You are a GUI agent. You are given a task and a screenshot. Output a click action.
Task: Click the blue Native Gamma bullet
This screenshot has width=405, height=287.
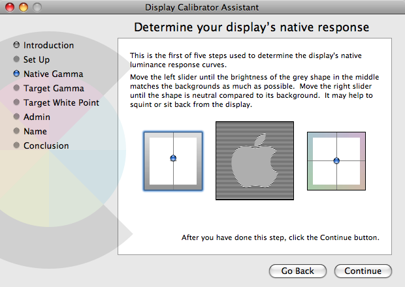point(16,74)
